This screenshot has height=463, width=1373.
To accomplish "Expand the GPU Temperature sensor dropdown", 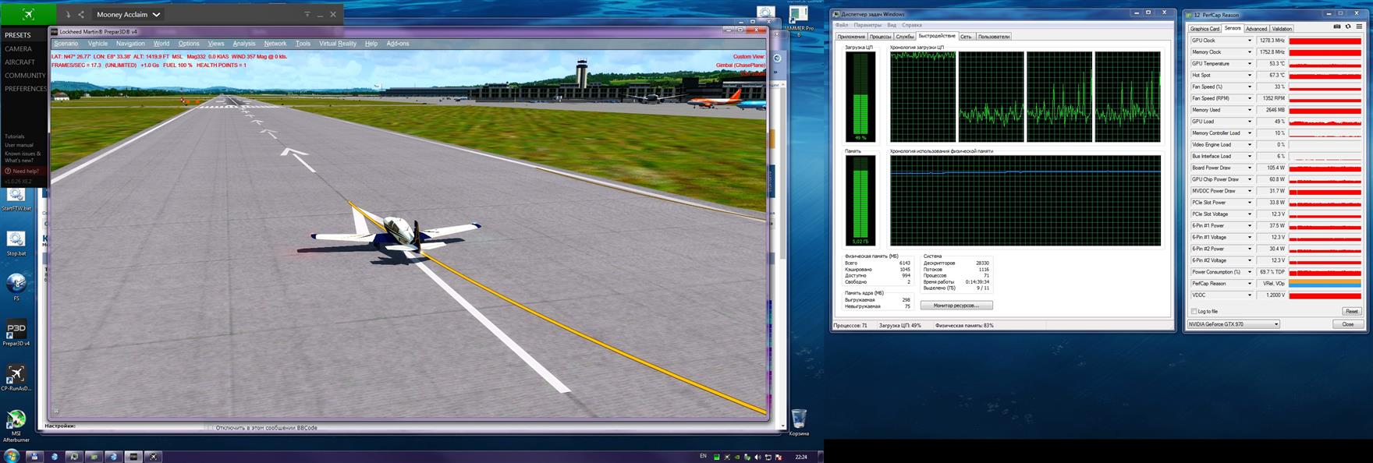I will tap(1249, 64).
